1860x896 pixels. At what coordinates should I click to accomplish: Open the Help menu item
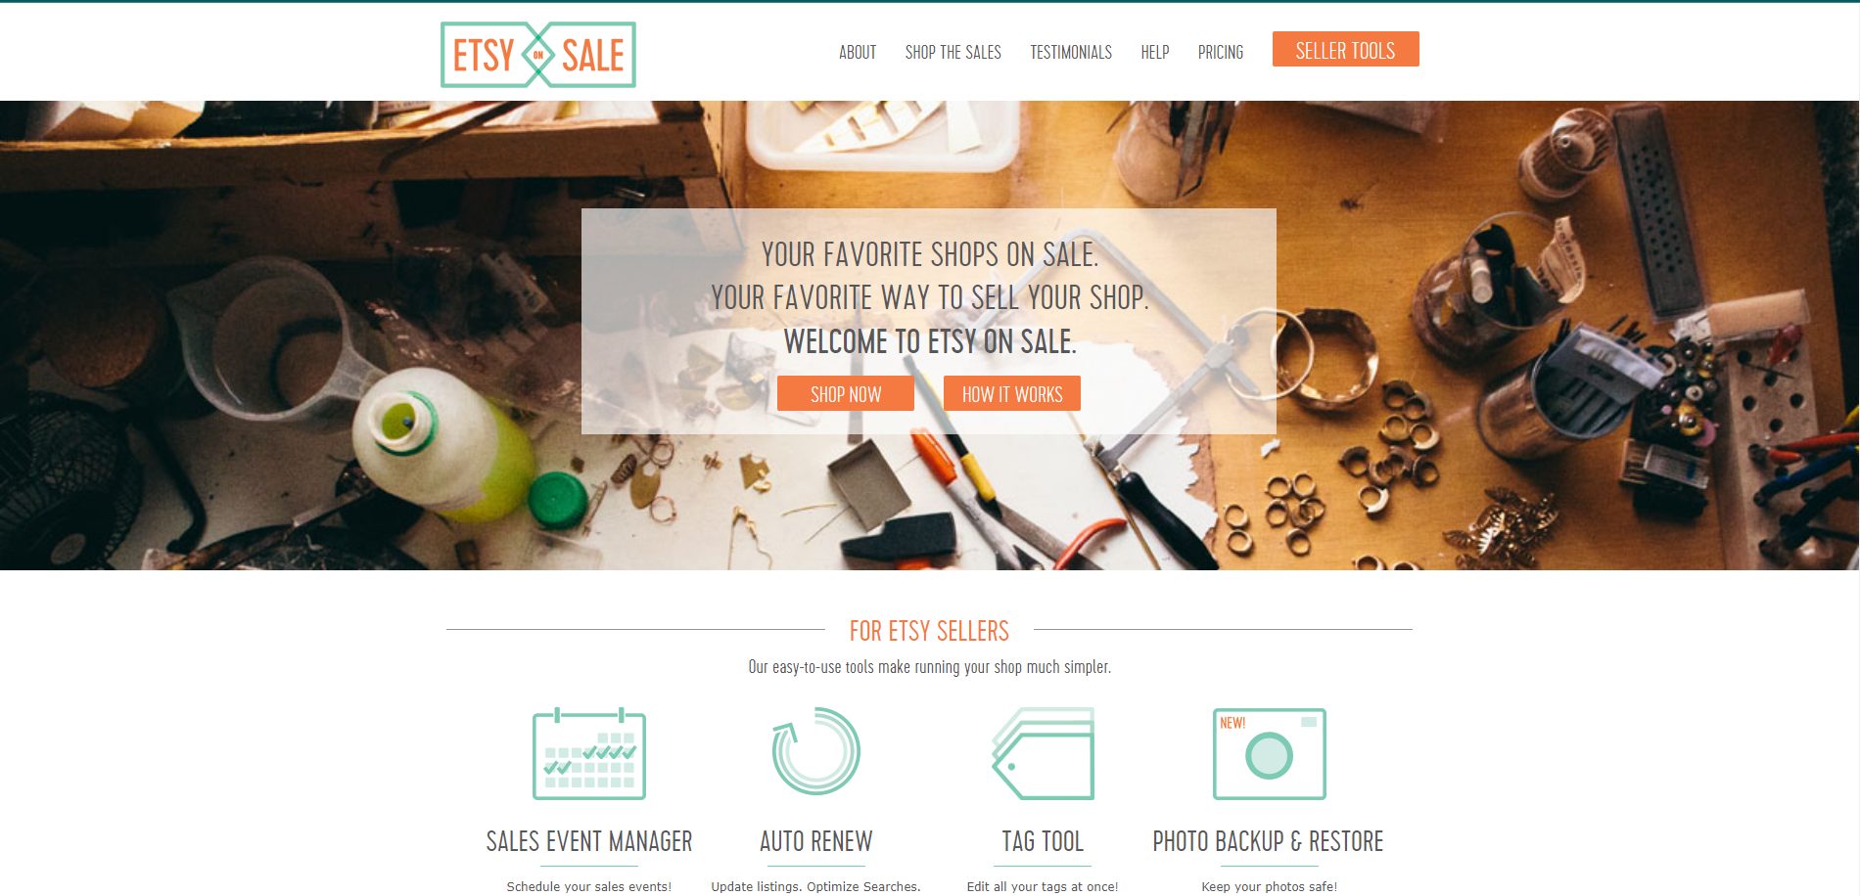pyautogui.click(x=1155, y=52)
